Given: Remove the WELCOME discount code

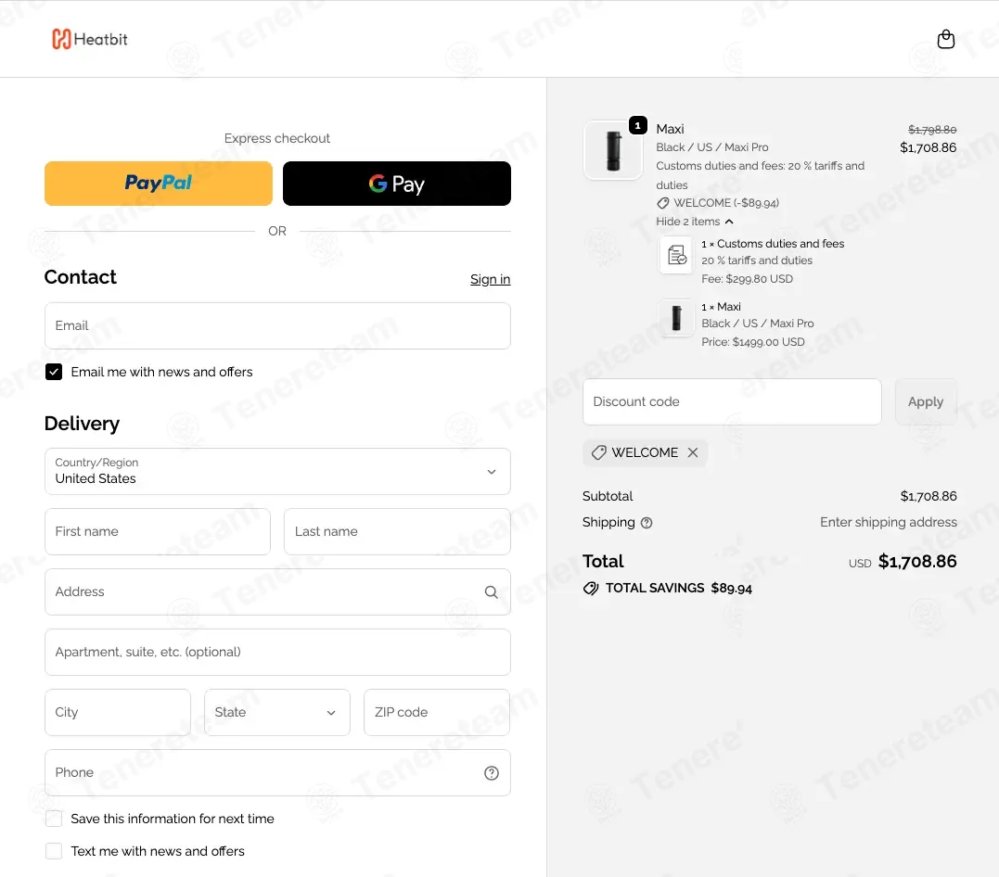Looking at the screenshot, I should 693,452.
